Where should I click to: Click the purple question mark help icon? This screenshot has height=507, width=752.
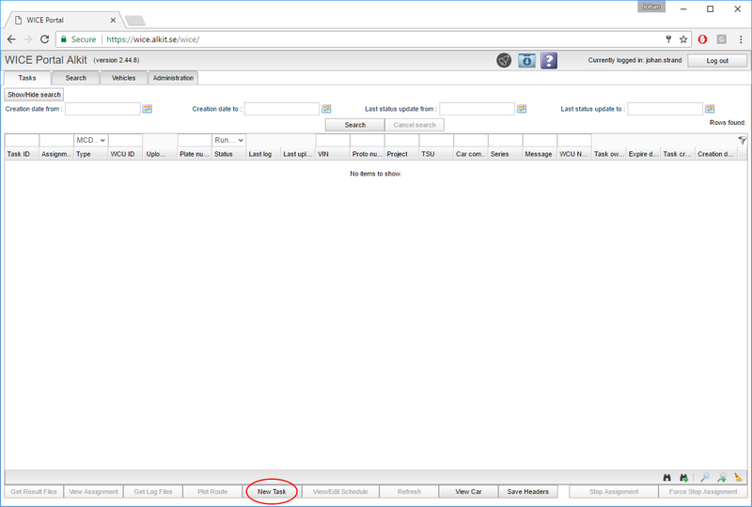pos(549,60)
